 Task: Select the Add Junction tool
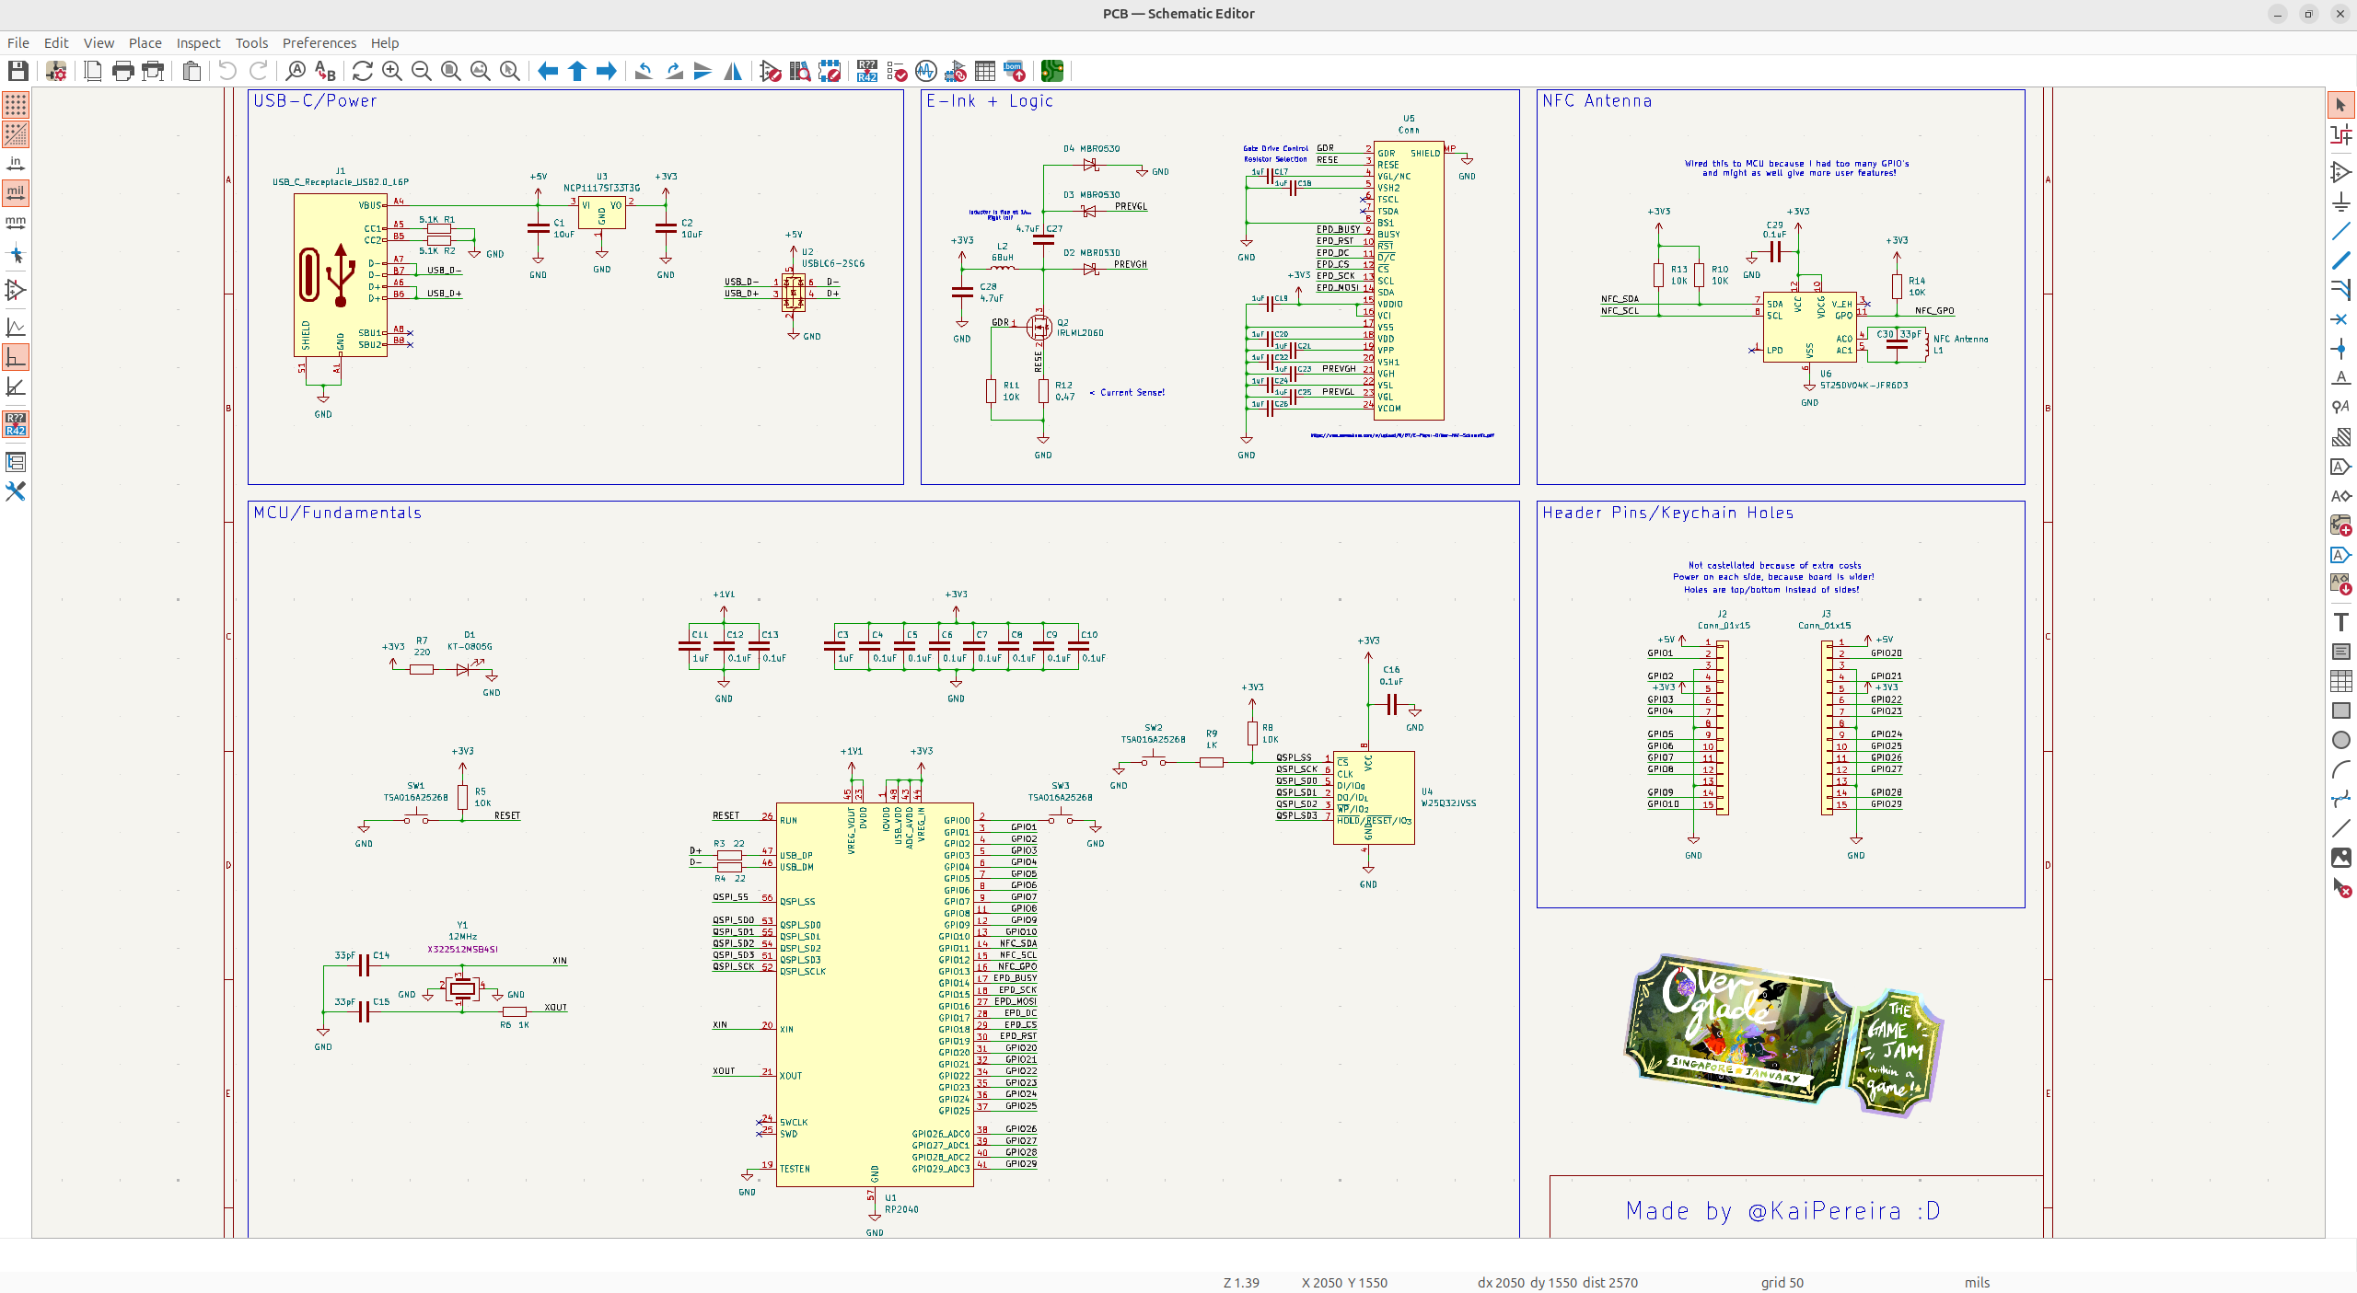click(x=2340, y=349)
